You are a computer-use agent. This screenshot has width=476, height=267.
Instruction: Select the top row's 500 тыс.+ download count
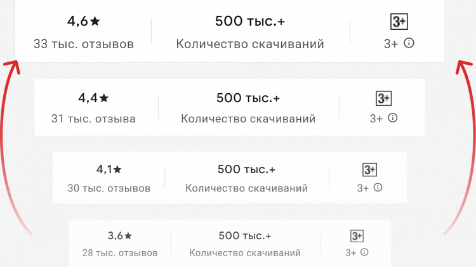pyautogui.click(x=250, y=21)
